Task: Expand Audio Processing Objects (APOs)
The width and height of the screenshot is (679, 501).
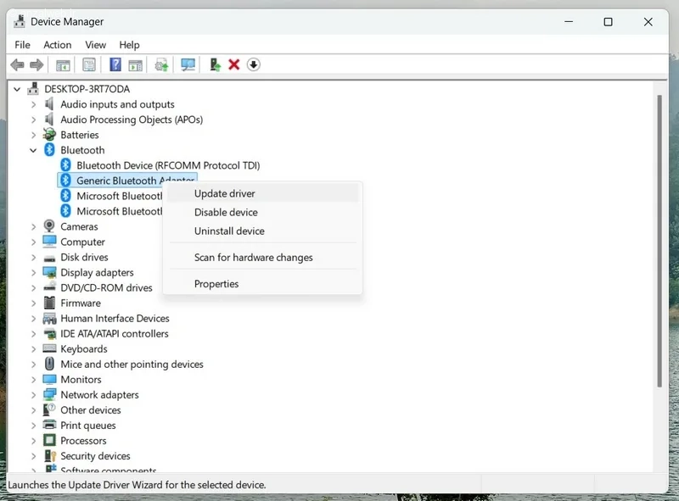Action: pyautogui.click(x=33, y=120)
